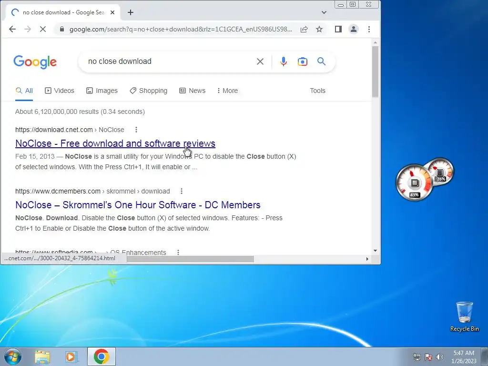
Task: Open the Recycle Bin desktop icon
Action: point(464,316)
